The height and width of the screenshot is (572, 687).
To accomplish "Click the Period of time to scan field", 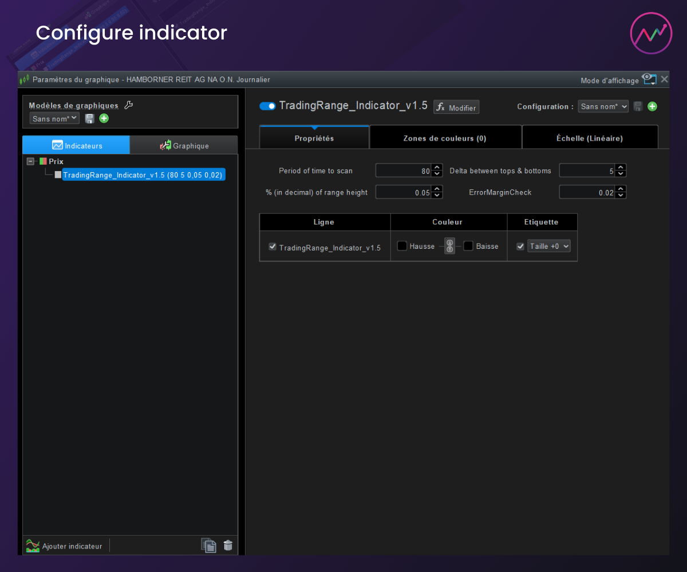I will pyautogui.click(x=402, y=170).
